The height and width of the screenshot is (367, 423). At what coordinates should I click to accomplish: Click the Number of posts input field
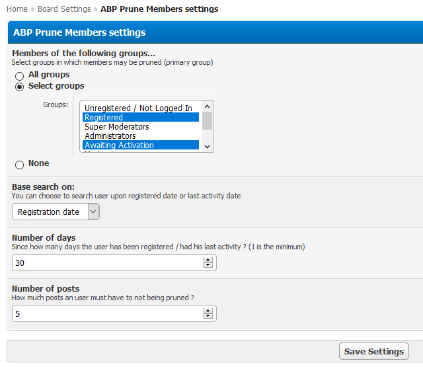107,313
